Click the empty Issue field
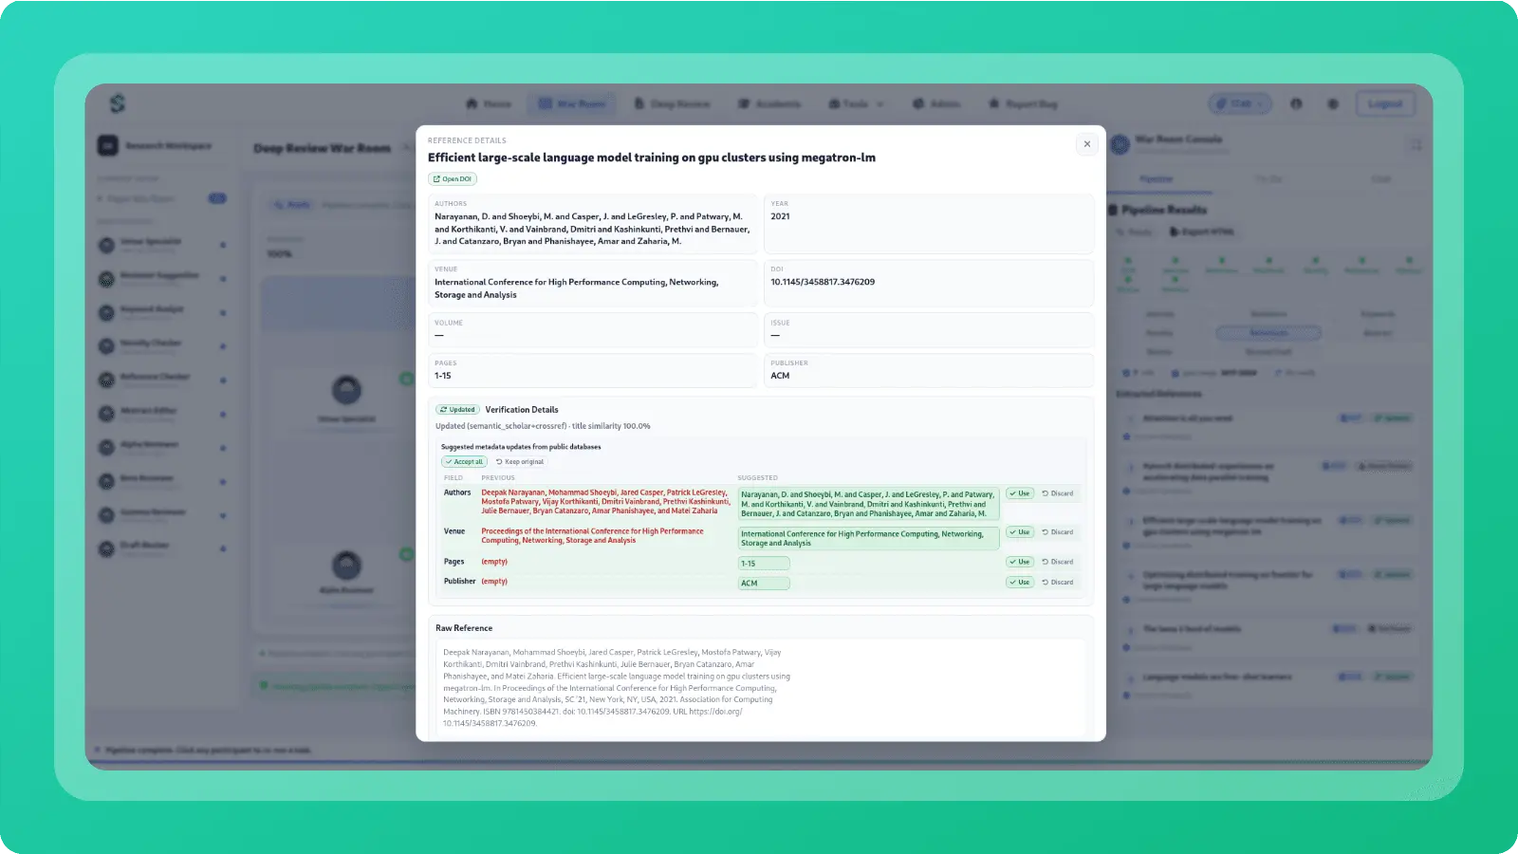1518x854 pixels. [x=929, y=330]
